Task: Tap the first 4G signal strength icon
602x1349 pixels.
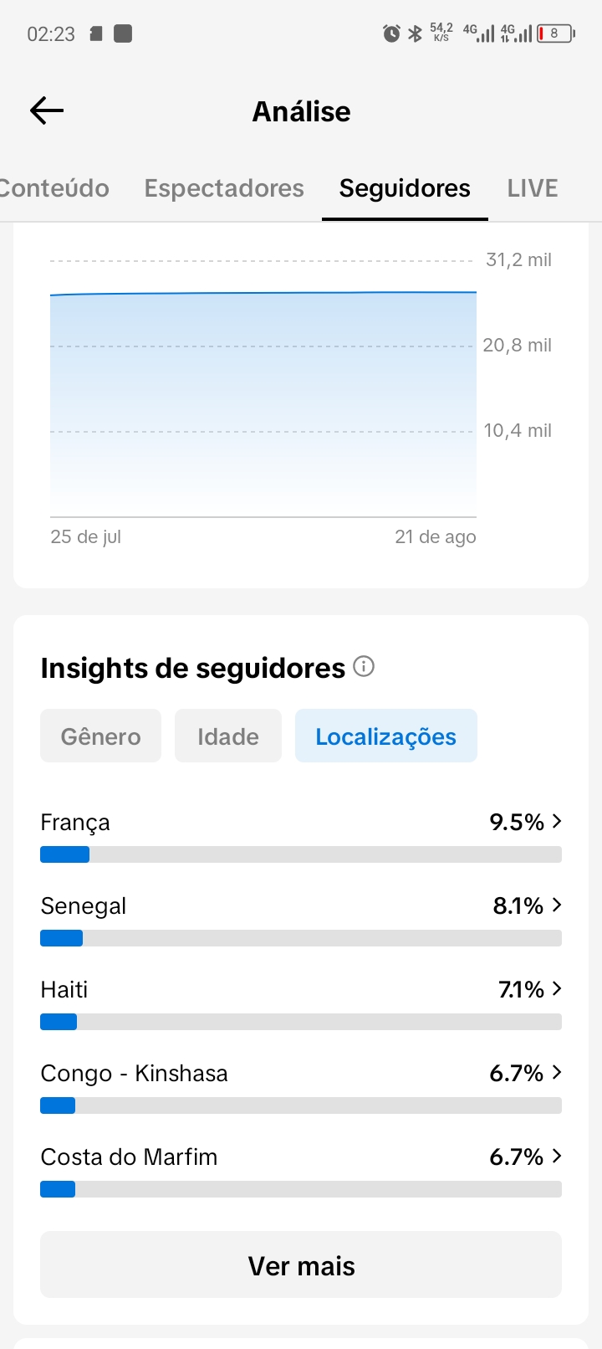Action: (x=479, y=33)
